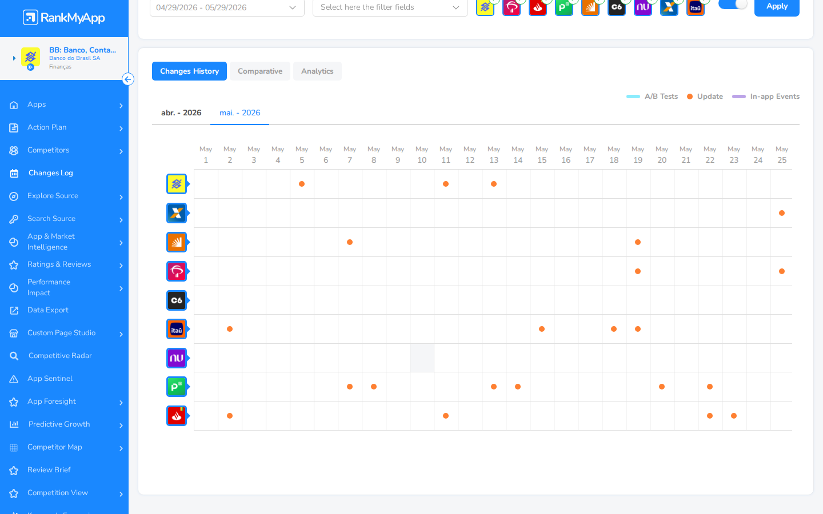The height and width of the screenshot is (514, 823).
Task: Switch to the abr. - 2026 month tab
Action: [181, 113]
